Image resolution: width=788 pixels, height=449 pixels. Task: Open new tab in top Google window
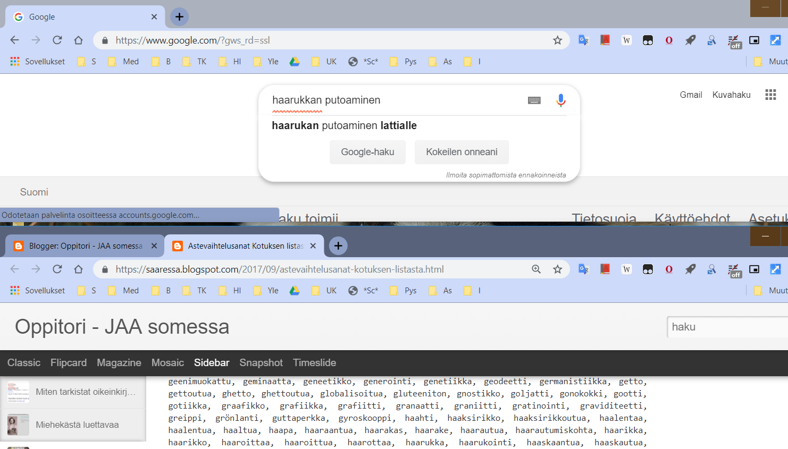(x=179, y=16)
